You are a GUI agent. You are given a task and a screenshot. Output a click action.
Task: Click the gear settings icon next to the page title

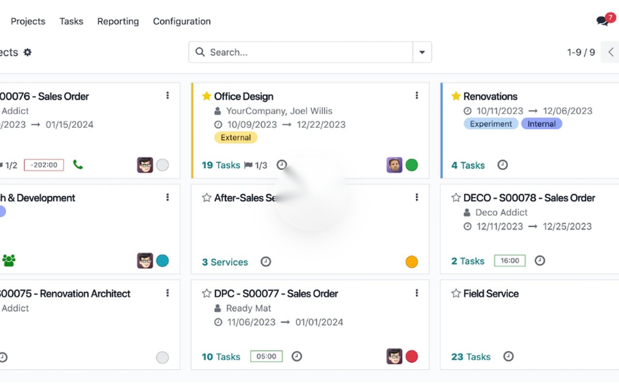pyautogui.click(x=28, y=52)
